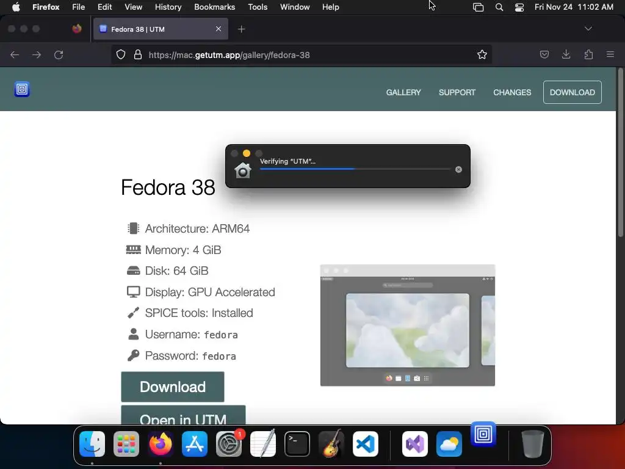Click the Gatekeeper house icon in dialog
Viewport: 625px width, 469px height.
pos(243,170)
